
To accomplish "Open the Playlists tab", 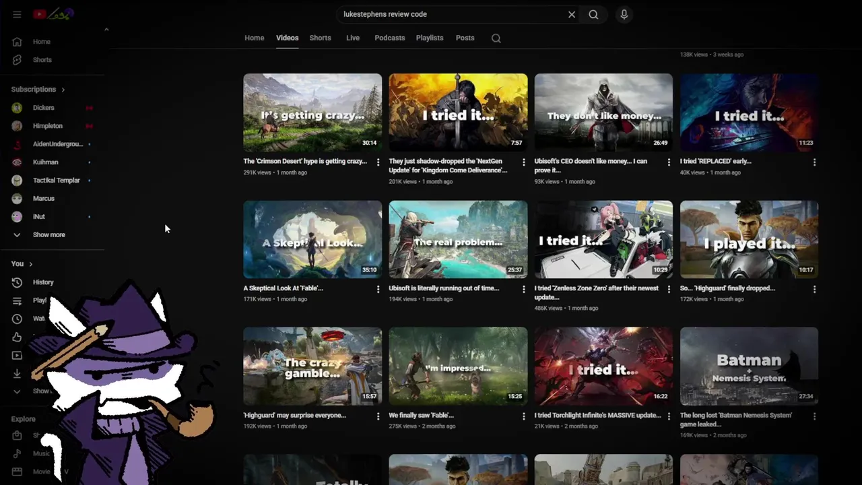I will (430, 38).
